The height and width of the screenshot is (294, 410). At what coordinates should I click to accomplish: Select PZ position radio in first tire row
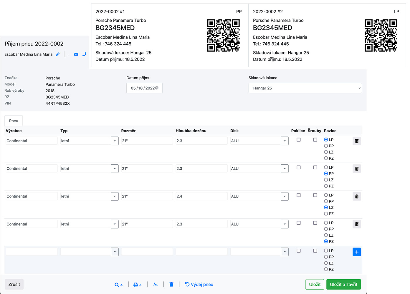tap(326, 158)
